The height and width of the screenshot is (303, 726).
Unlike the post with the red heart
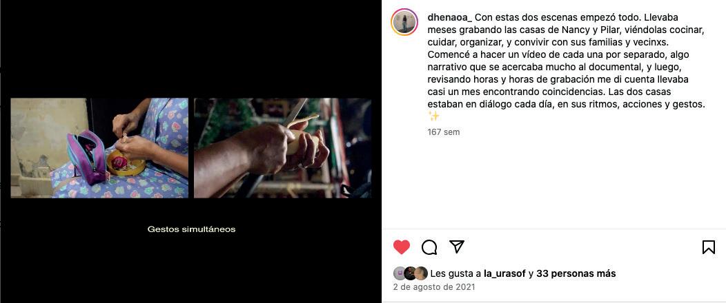(402, 247)
